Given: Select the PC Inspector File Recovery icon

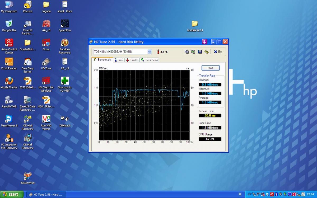Looking at the screenshot, I should pyautogui.click(x=9, y=142).
